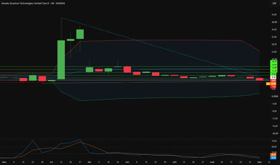The image size is (280, 165).
Task: Open the USD currency selector
Action: (274, 3)
